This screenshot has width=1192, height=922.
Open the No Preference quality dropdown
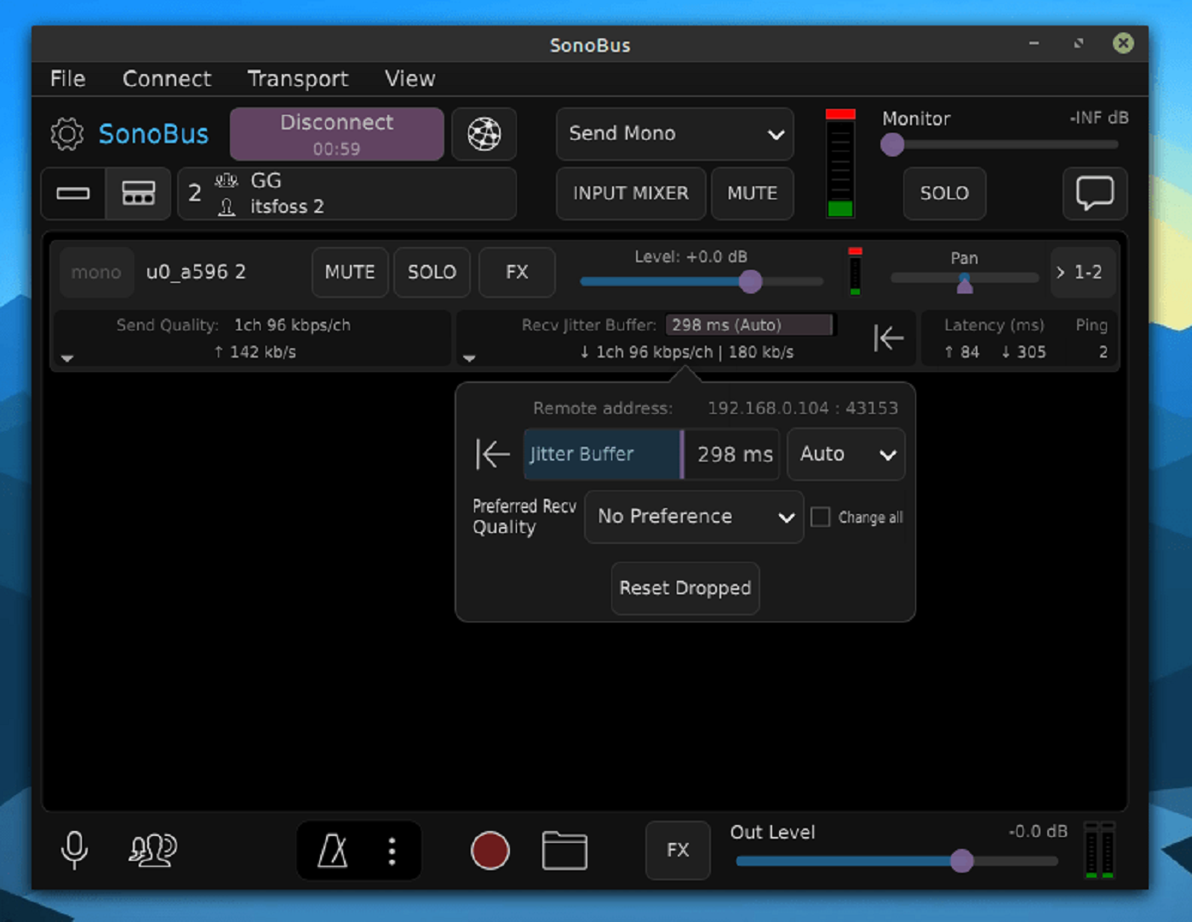[693, 517]
